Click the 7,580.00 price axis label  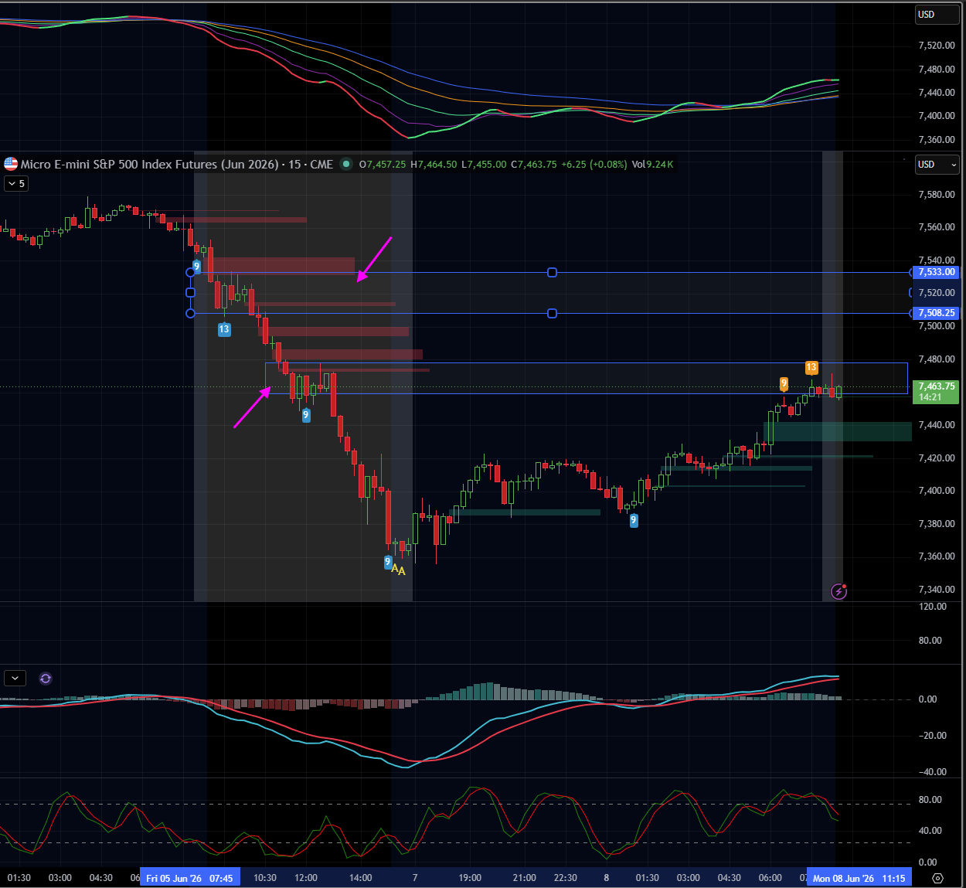(936, 194)
